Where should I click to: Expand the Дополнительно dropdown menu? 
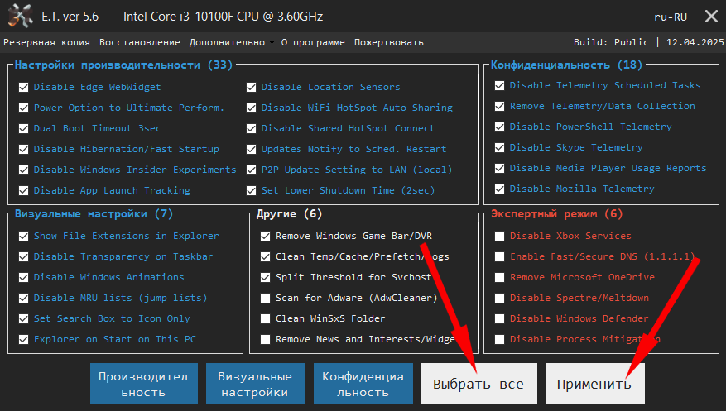coord(231,42)
